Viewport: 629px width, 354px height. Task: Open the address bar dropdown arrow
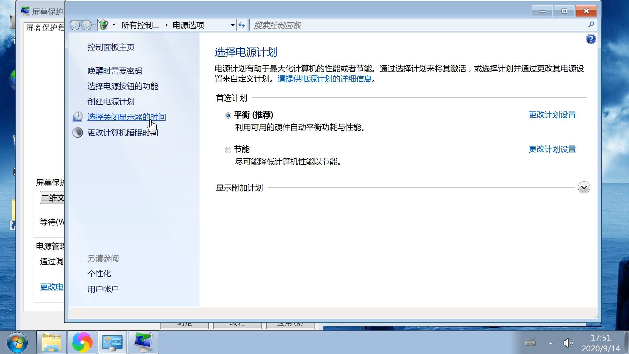point(232,25)
